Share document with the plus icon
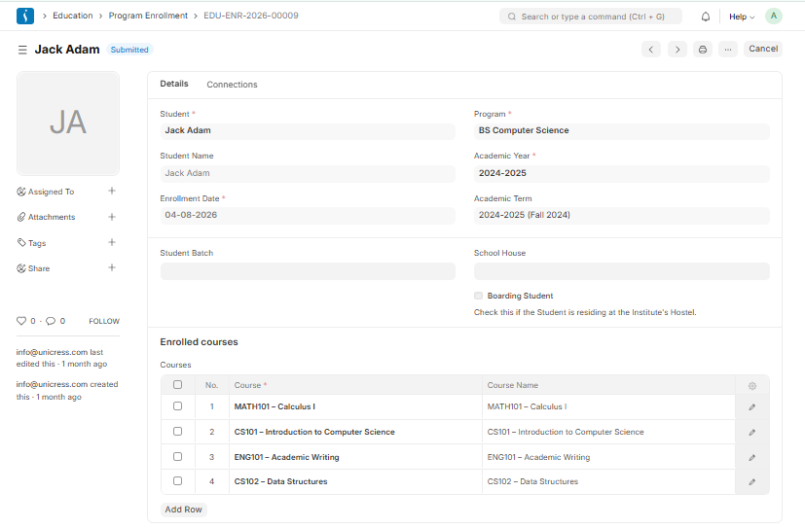Viewport: 805px width, 528px height. 111,267
